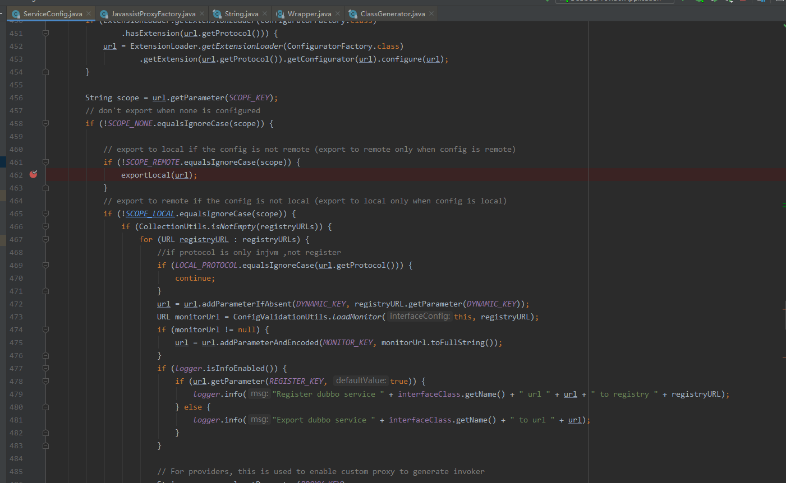The image size is (786, 483).
Task: Click the "Register dubbo service " string literal
Action: (x=328, y=394)
